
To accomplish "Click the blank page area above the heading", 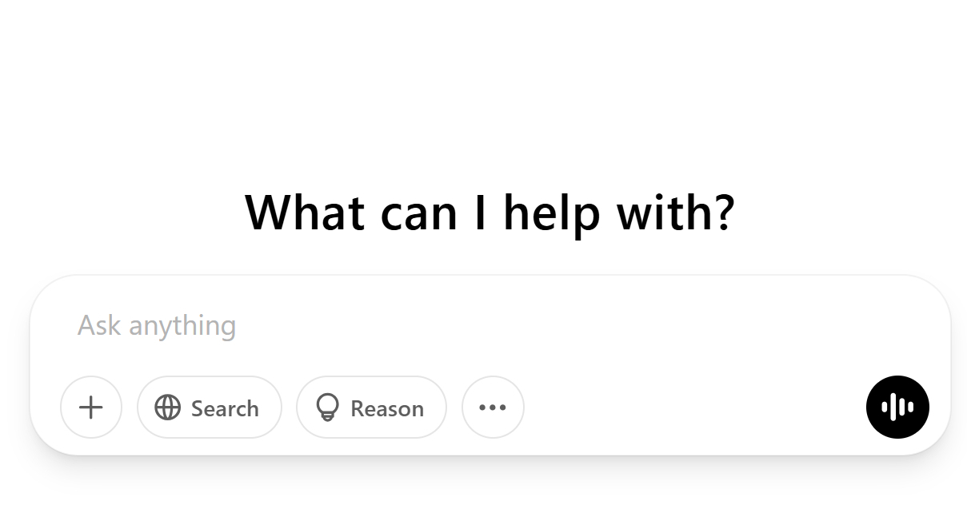I will [x=483, y=88].
